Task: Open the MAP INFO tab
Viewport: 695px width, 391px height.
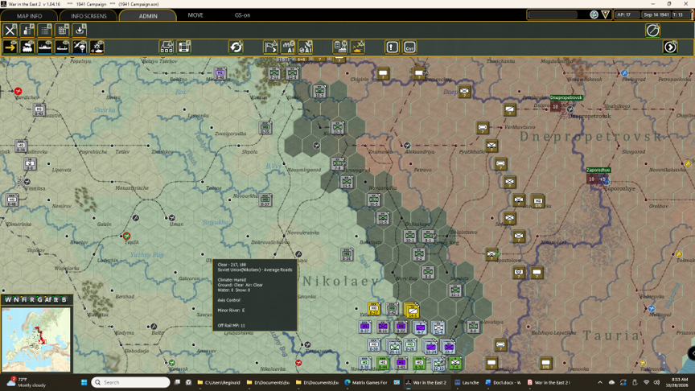Action: (29, 15)
